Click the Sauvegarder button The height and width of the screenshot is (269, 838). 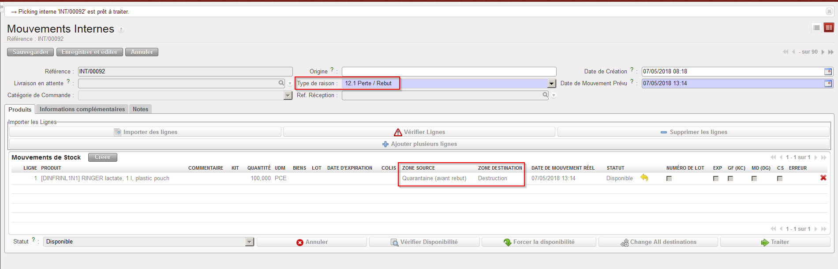pos(30,52)
